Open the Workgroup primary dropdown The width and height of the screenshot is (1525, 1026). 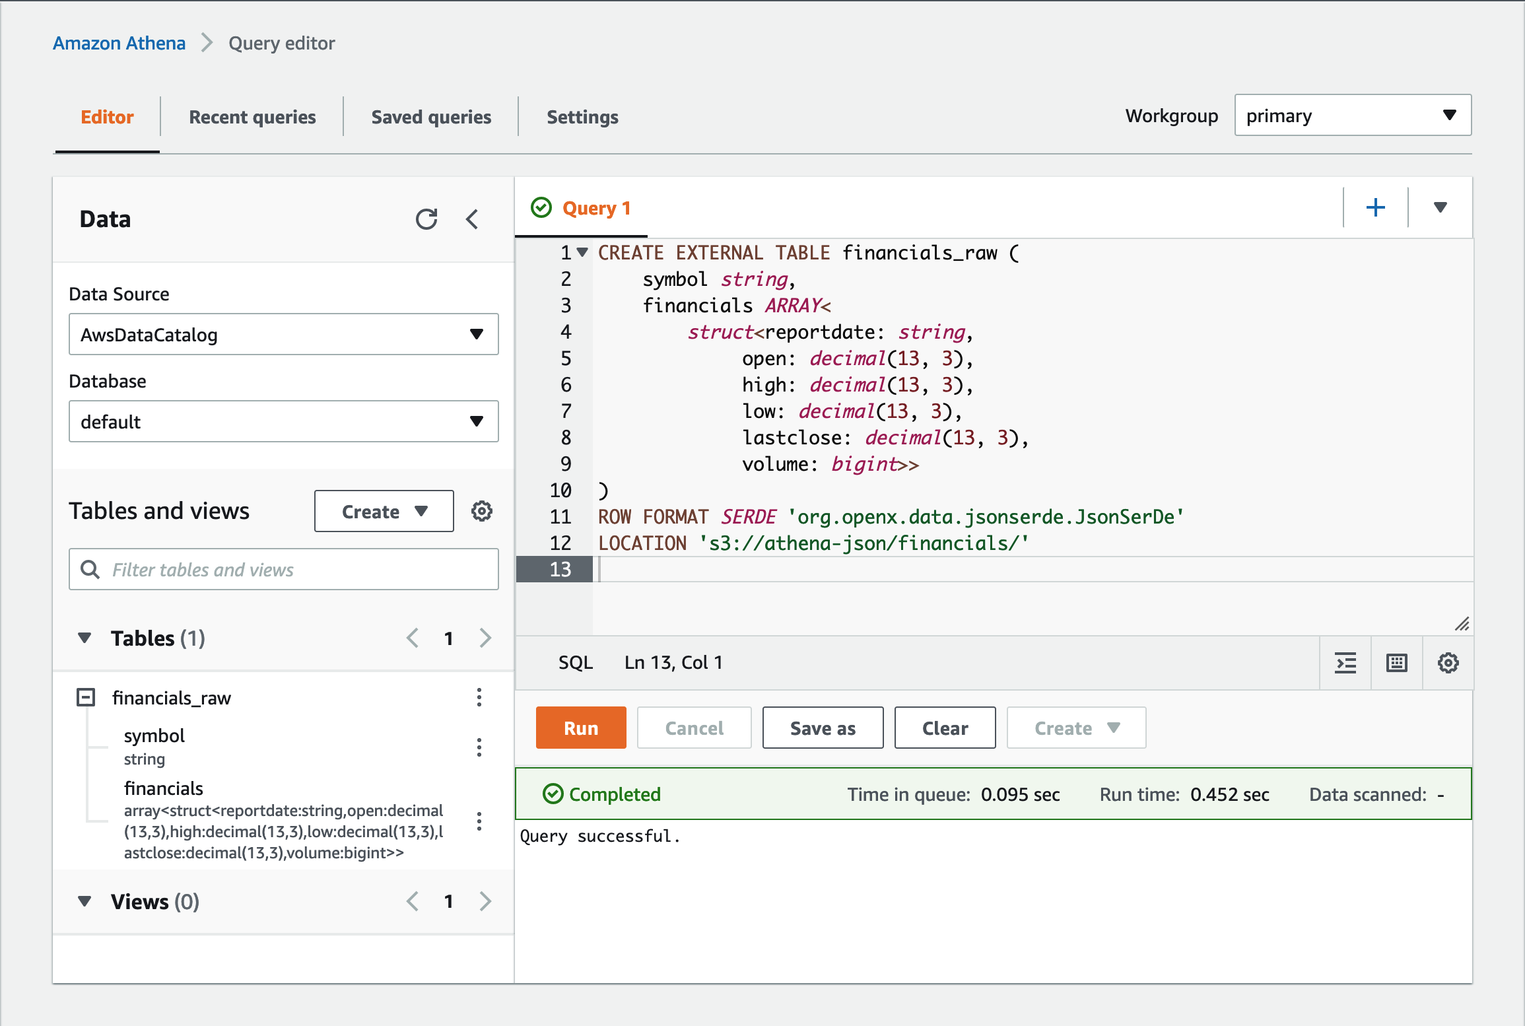[x=1353, y=116]
